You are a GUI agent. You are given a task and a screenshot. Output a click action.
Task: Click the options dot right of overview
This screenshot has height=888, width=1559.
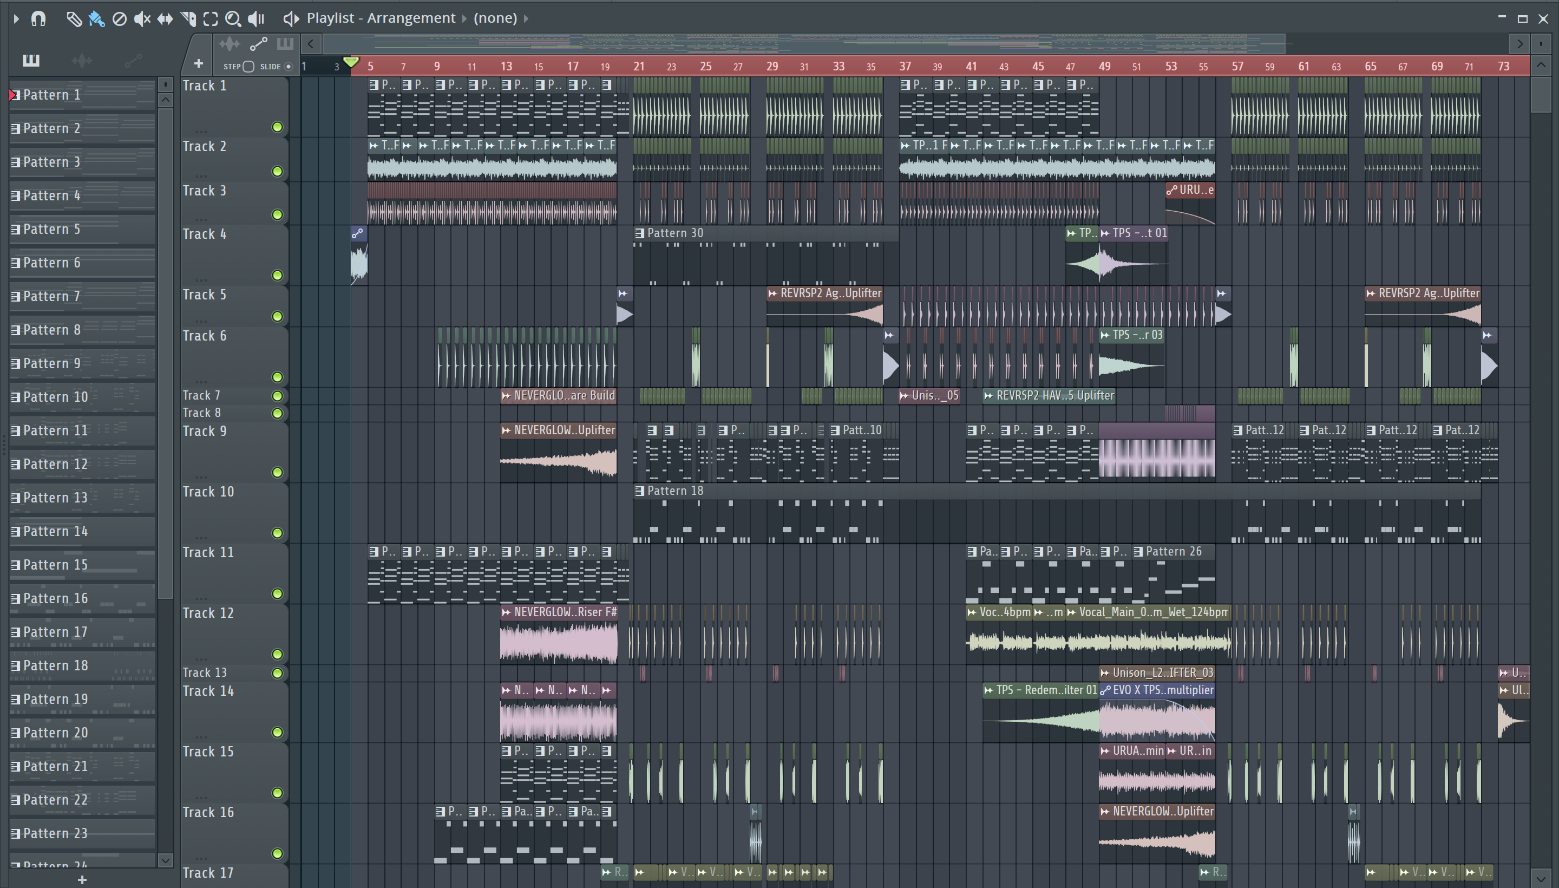pyautogui.click(x=1541, y=44)
